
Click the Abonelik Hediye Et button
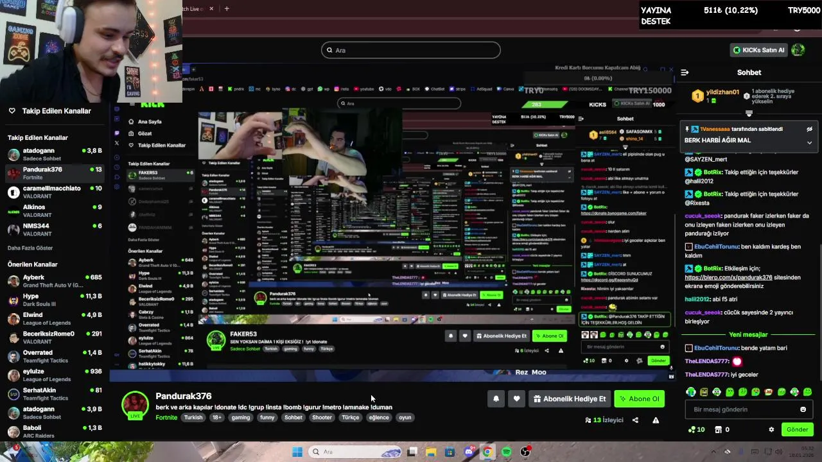point(570,398)
